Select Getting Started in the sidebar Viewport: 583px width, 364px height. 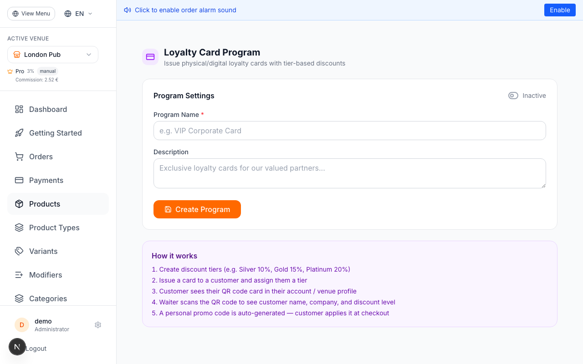[x=55, y=133]
